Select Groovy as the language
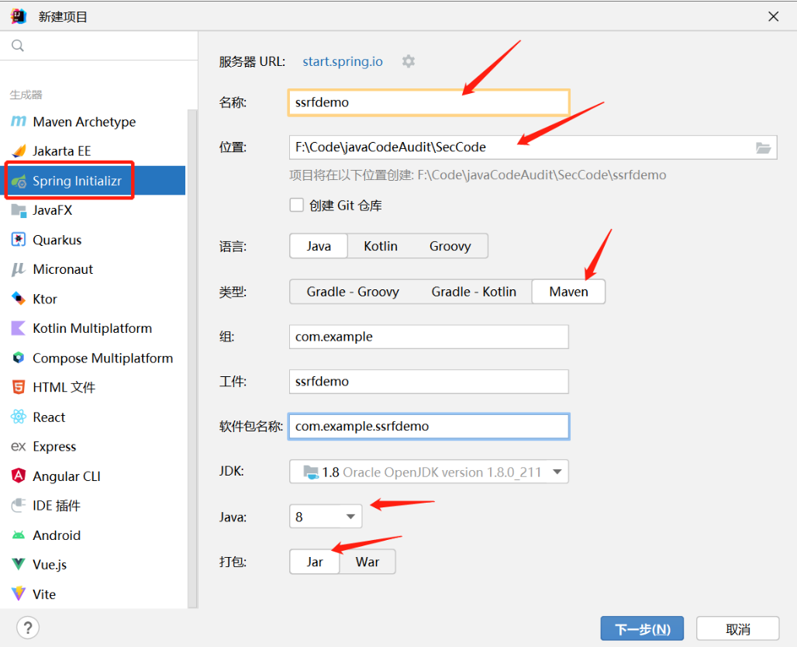This screenshot has height=647, width=797. pos(450,246)
